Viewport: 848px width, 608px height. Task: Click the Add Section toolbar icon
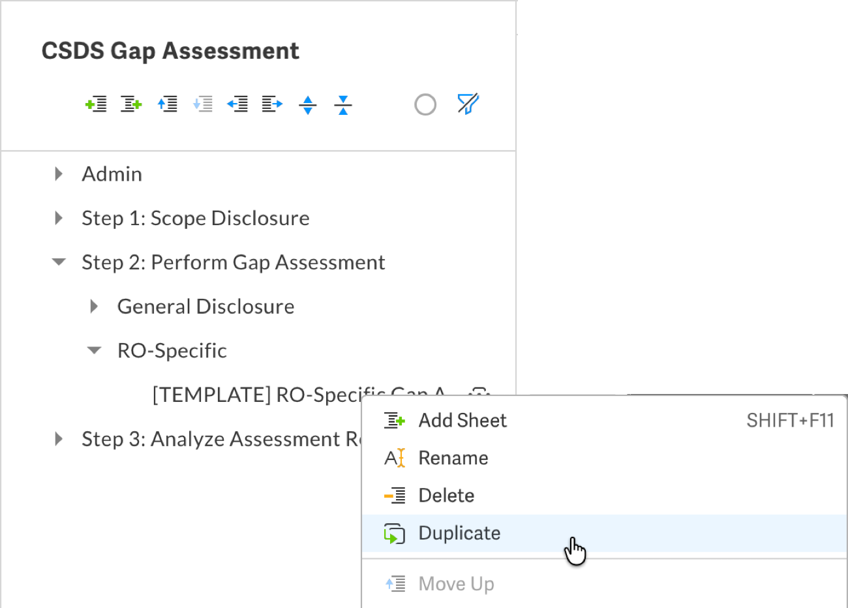(96, 104)
